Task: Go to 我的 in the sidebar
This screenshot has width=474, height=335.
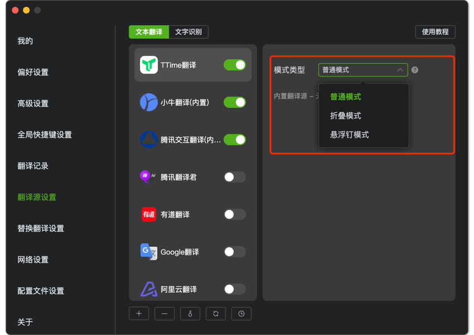Action: (25, 41)
